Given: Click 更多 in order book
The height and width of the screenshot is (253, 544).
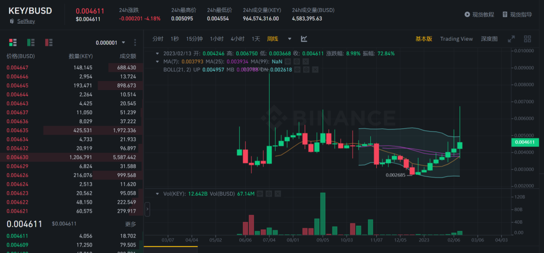Looking at the screenshot, I should coord(130,224).
